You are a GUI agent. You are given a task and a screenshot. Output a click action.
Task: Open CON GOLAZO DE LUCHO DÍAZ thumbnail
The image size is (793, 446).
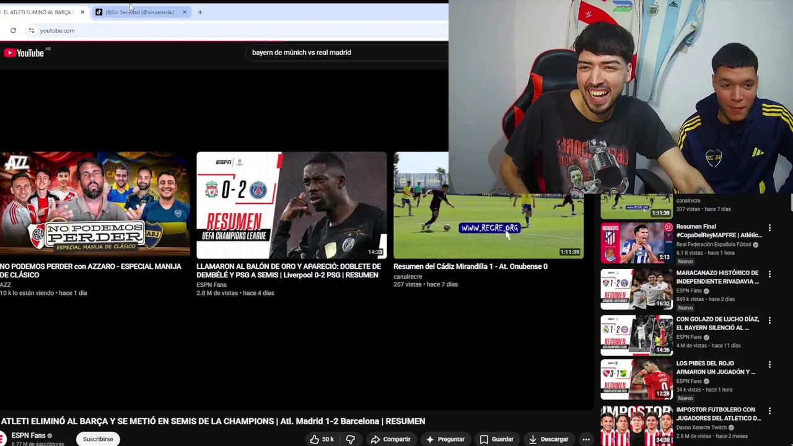(x=636, y=335)
